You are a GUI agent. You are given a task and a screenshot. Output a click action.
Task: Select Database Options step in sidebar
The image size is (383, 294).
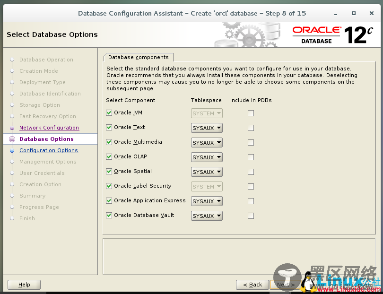coord(46,139)
